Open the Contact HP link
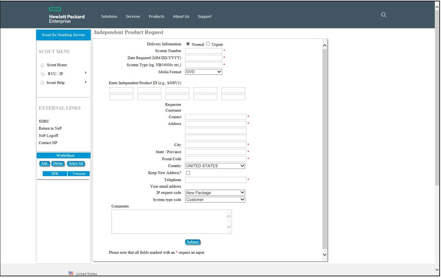The width and height of the screenshot is (441, 278). pos(48,143)
